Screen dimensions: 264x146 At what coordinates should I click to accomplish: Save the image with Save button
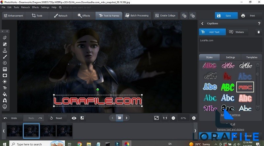point(226,15)
